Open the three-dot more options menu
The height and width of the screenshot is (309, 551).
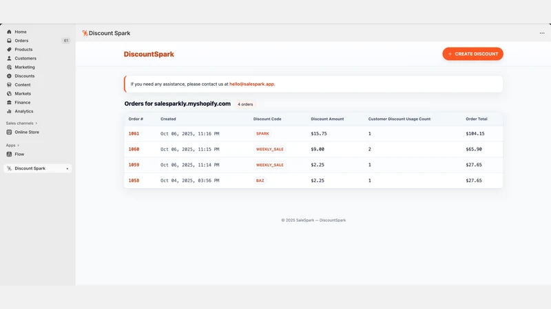542,33
